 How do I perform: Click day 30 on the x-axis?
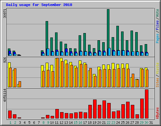coord(146,123)
